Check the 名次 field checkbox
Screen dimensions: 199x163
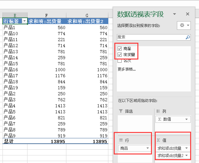(119, 61)
